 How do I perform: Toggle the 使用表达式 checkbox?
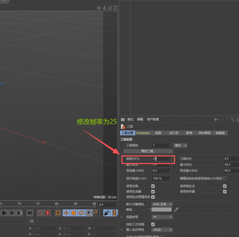[x=225, y=186]
